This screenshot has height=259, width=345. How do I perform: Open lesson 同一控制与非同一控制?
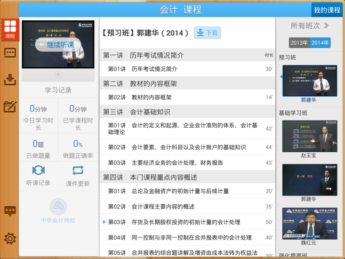click(x=187, y=238)
